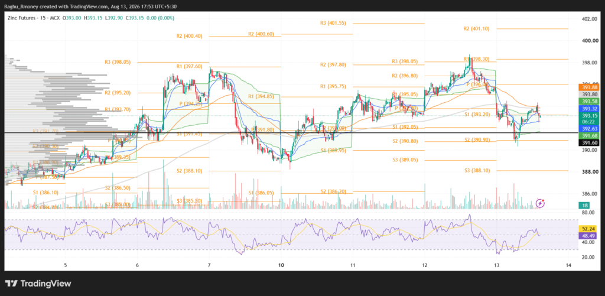Click the low value L392.90
The width and height of the screenshot is (605, 296).
point(113,18)
